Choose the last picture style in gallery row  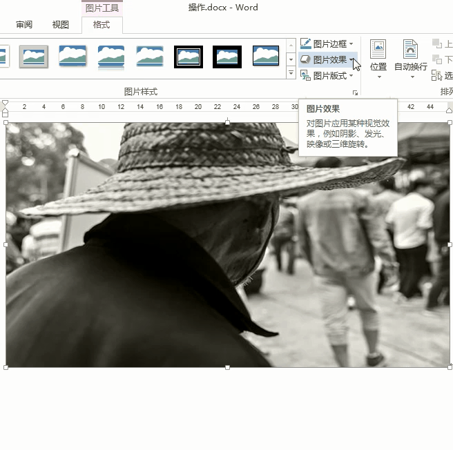pyautogui.click(x=266, y=57)
